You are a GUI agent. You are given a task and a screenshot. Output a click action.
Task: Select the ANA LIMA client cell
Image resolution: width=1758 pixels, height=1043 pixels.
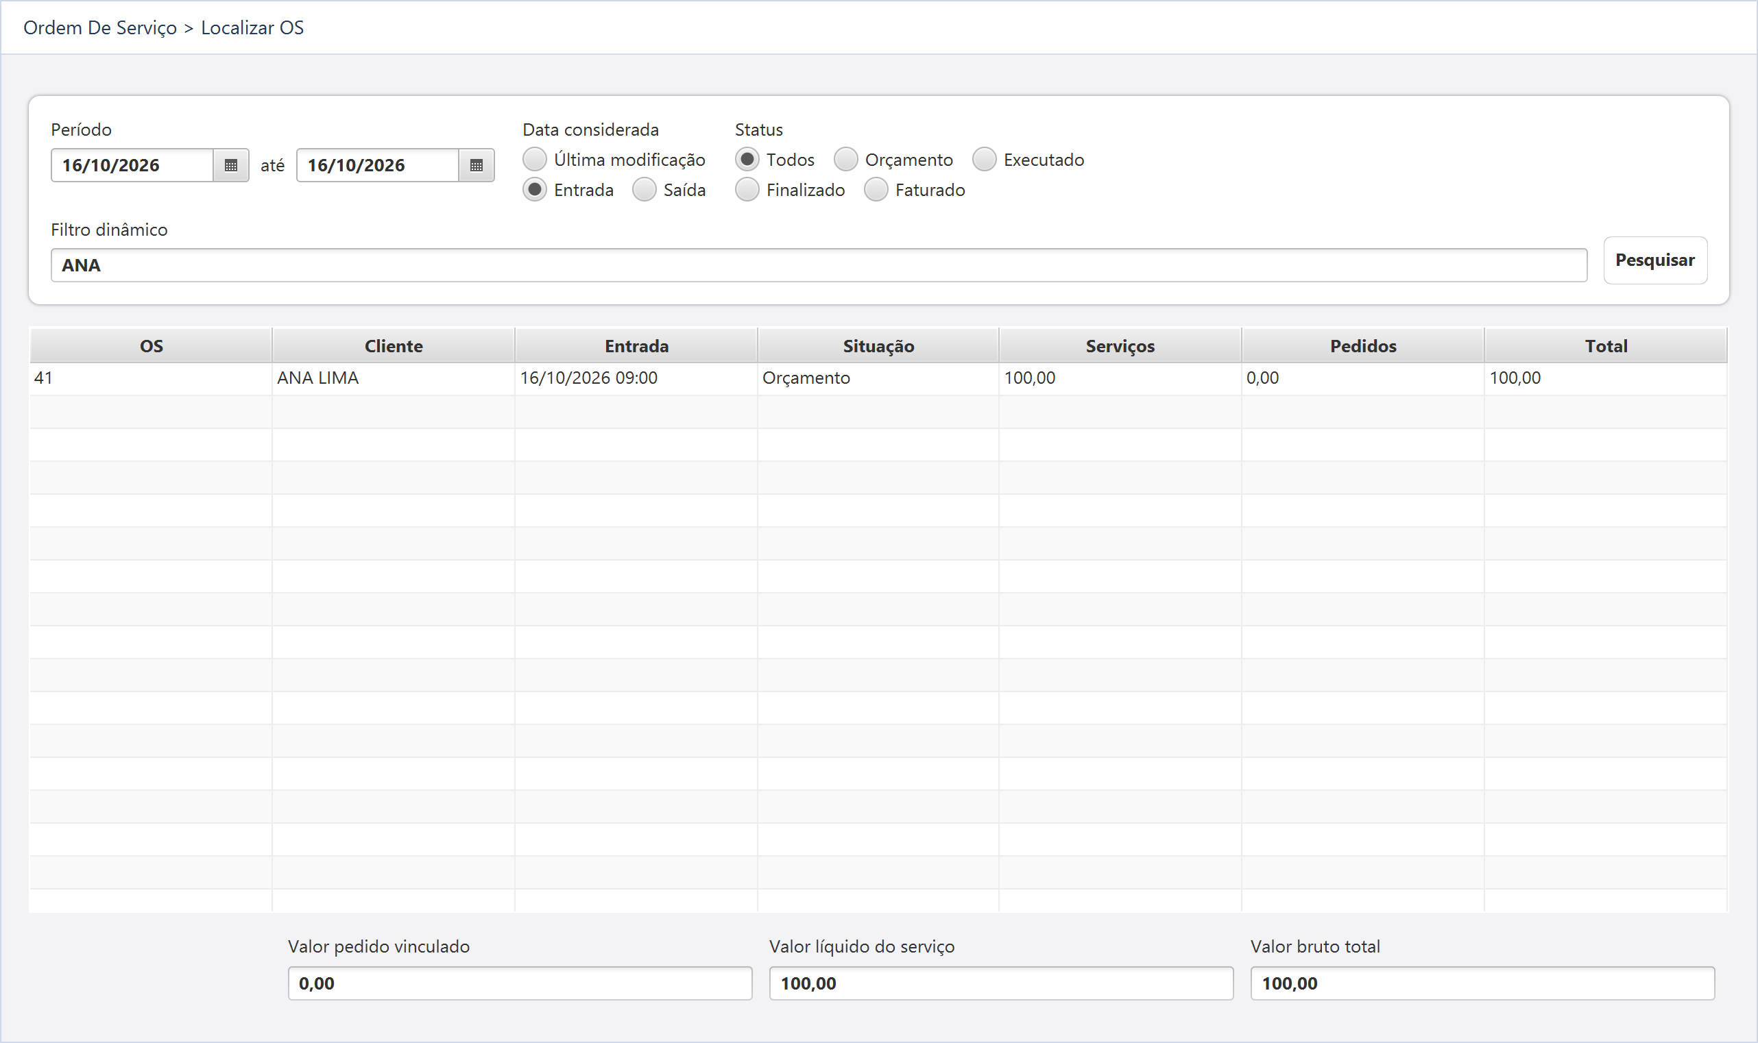click(393, 378)
